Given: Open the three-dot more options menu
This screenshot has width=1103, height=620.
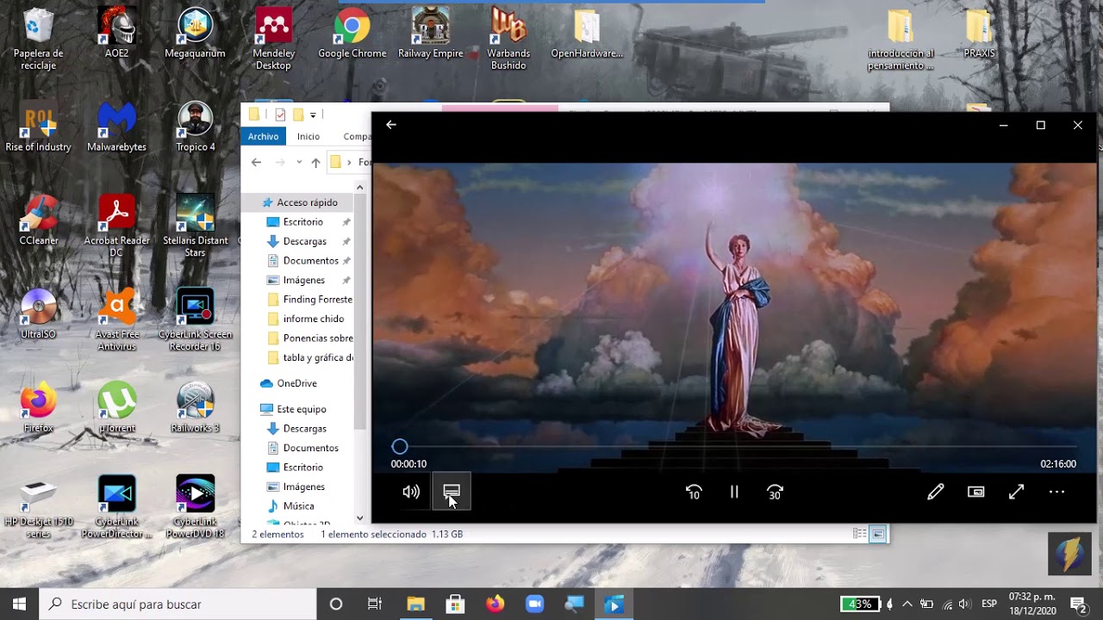Looking at the screenshot, I should [x=1056, y=492].
